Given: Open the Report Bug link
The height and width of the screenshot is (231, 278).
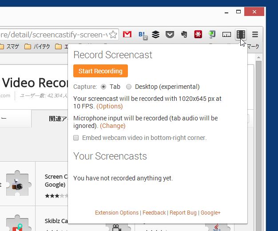Looking at the screenshot, I should click(x=183, y=212).
